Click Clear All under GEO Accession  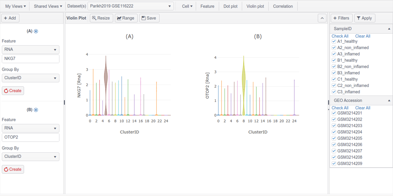(x=363, y=108)
